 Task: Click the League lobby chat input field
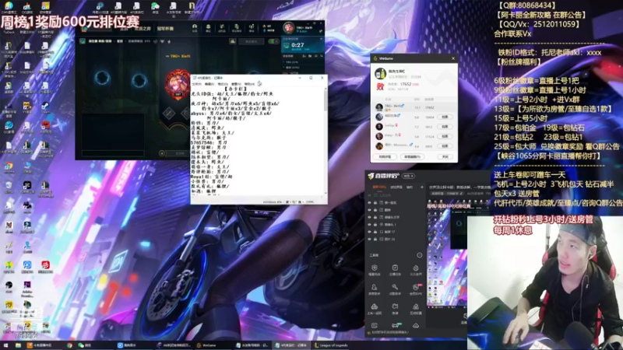[x=113, y=153]
